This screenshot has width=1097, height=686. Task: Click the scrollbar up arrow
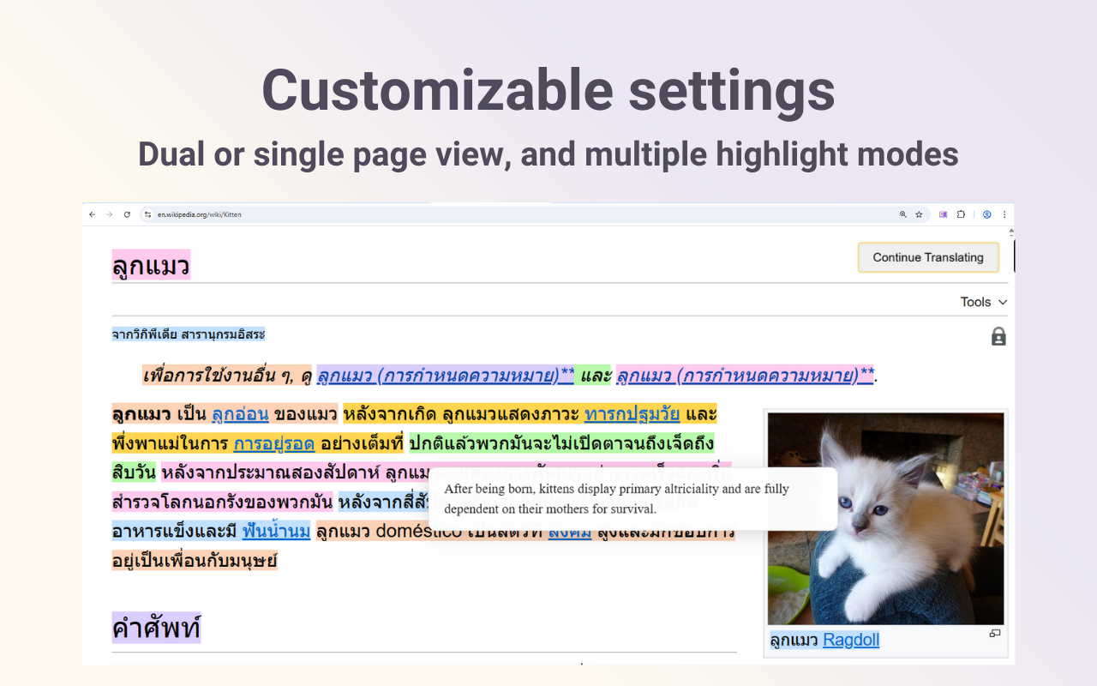[x=1011, y=232]
